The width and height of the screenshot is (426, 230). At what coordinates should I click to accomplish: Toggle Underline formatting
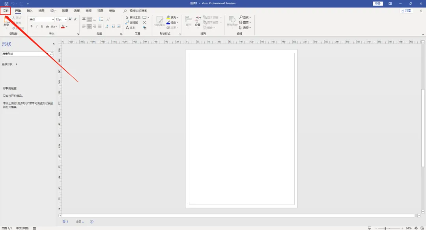pos(42,26)
